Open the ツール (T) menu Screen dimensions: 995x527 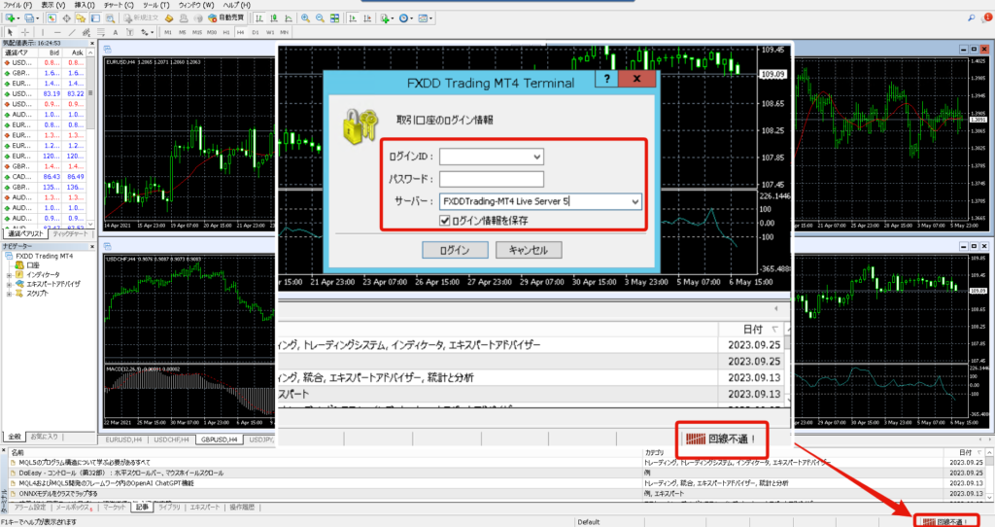[155, 5]
